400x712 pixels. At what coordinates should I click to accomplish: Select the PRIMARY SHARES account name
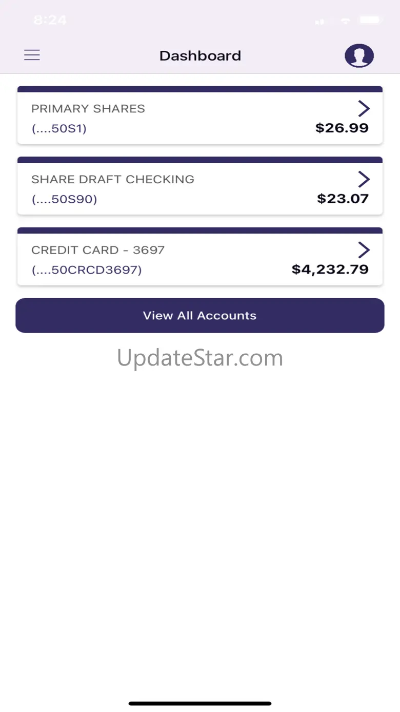coord(88,109)
